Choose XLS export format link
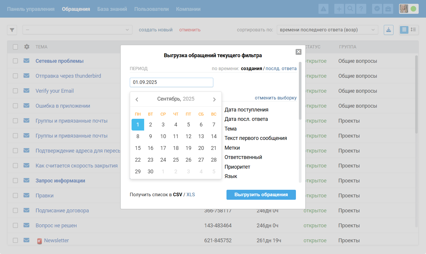The height and width of the screenshot is (254, 426). 191,195
